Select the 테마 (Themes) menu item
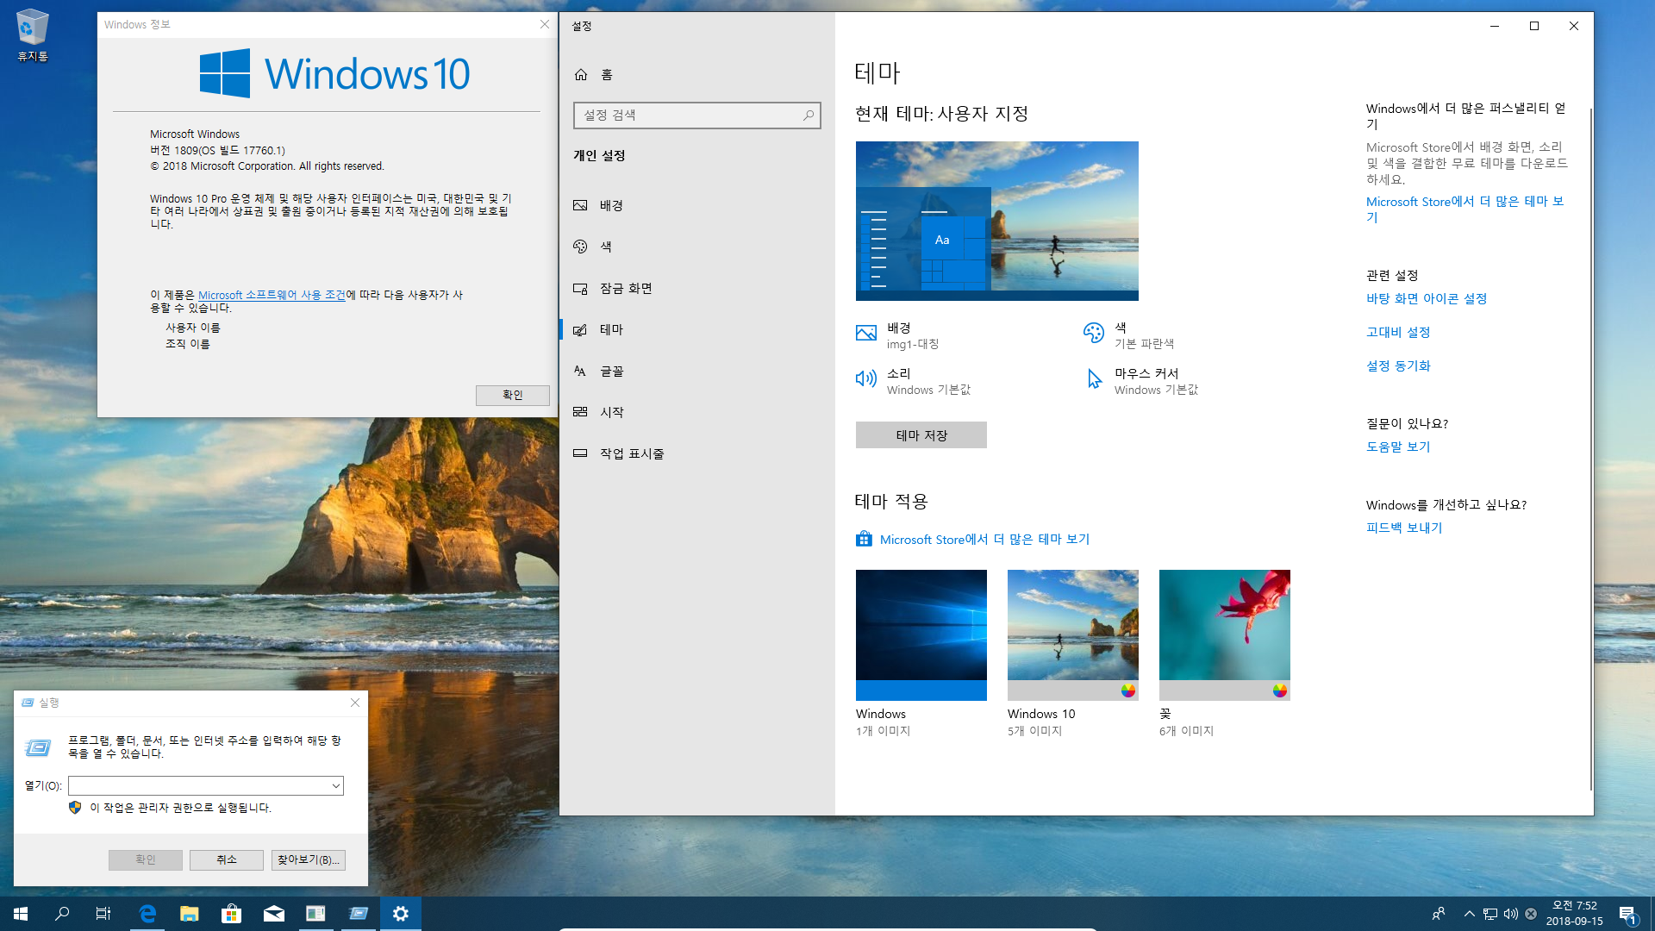Image resolution: width=1655 pixels, height=931 pixels. 696,329
